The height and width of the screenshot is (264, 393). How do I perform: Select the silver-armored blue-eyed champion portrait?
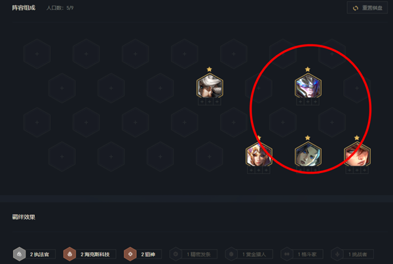308,86
